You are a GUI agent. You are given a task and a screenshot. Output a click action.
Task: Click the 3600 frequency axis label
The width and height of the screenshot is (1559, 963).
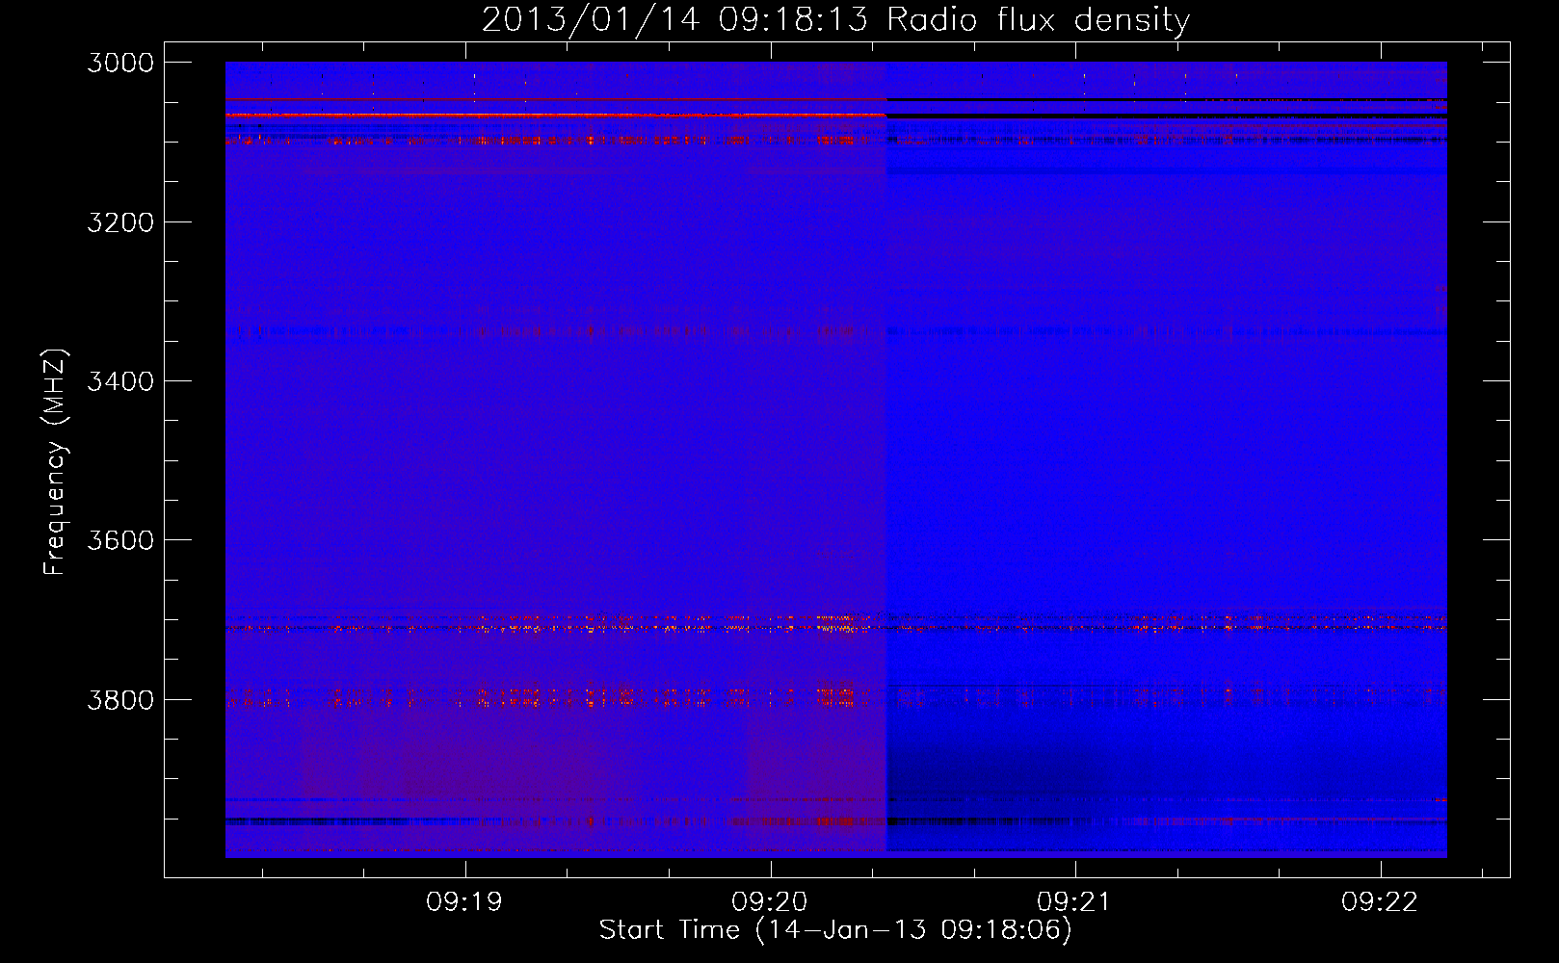(120, 540)
